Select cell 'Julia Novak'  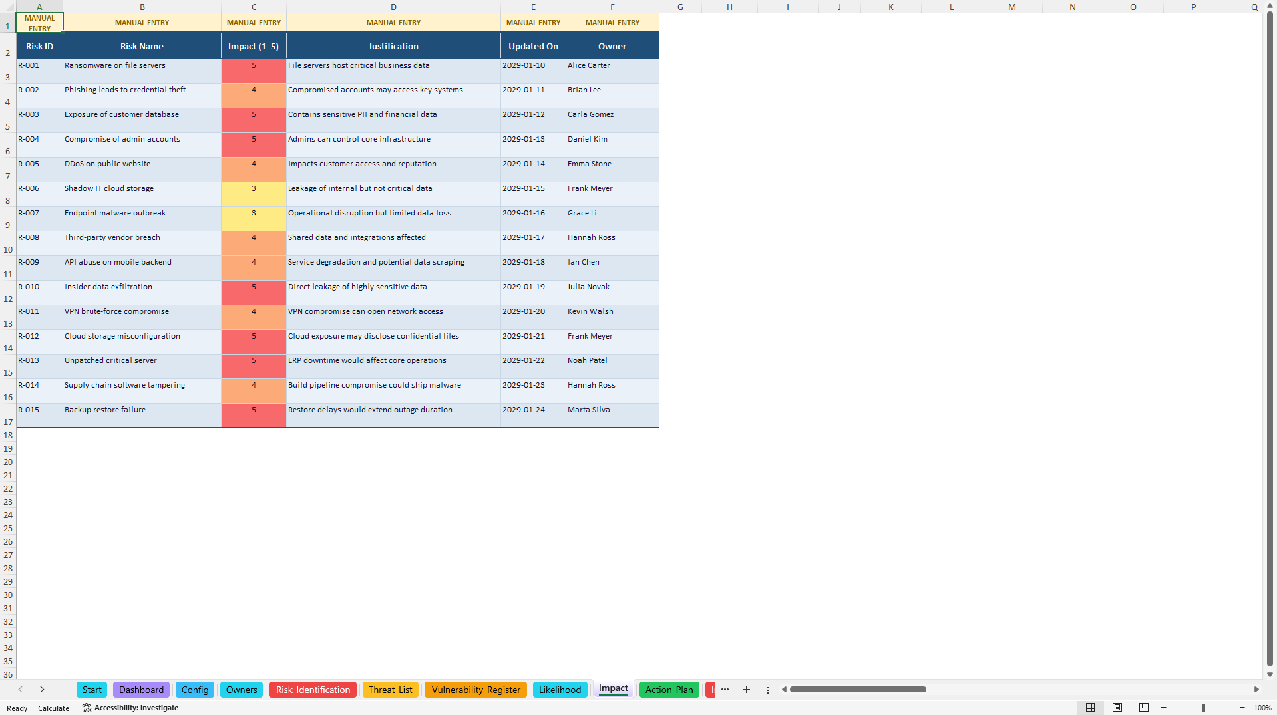[612, 293]
